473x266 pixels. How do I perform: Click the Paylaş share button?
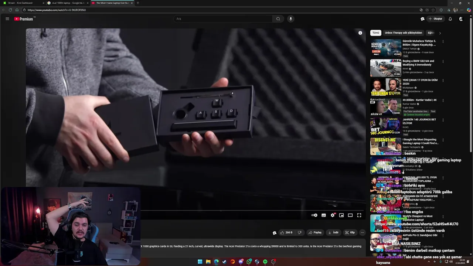click(315, 232)
